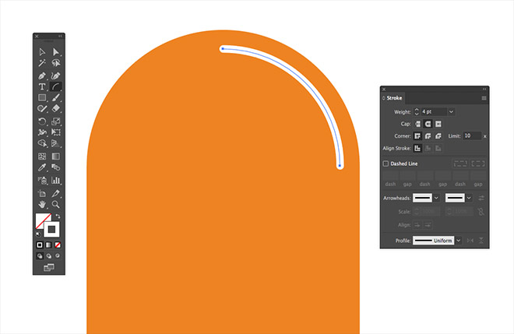Set corner to Bevel Join
The image size is (514, 334).
coord(438,135)
